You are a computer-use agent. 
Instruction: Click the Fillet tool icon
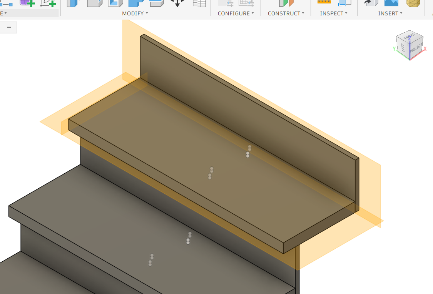click(94, 3)
